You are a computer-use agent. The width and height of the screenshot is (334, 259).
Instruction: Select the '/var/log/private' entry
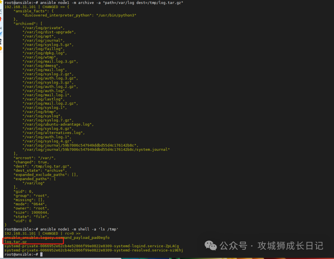coord(44,28)
